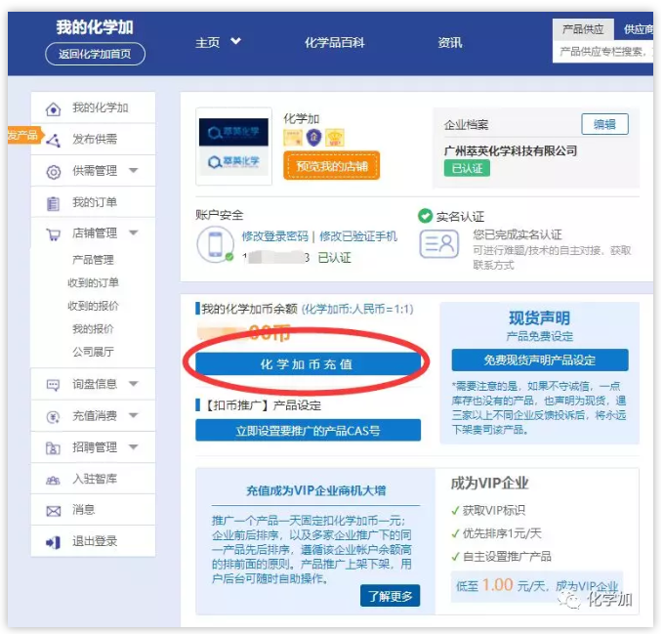
Task: Expand the 充值消费 sidebar section
Action: pyautogui.click(x=133, y=416)
